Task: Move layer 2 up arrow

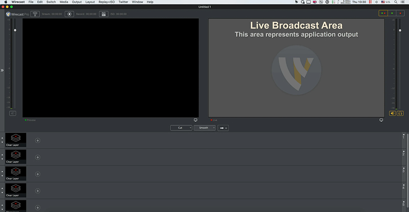Action: pyautogui.click(x=3, y=155)
